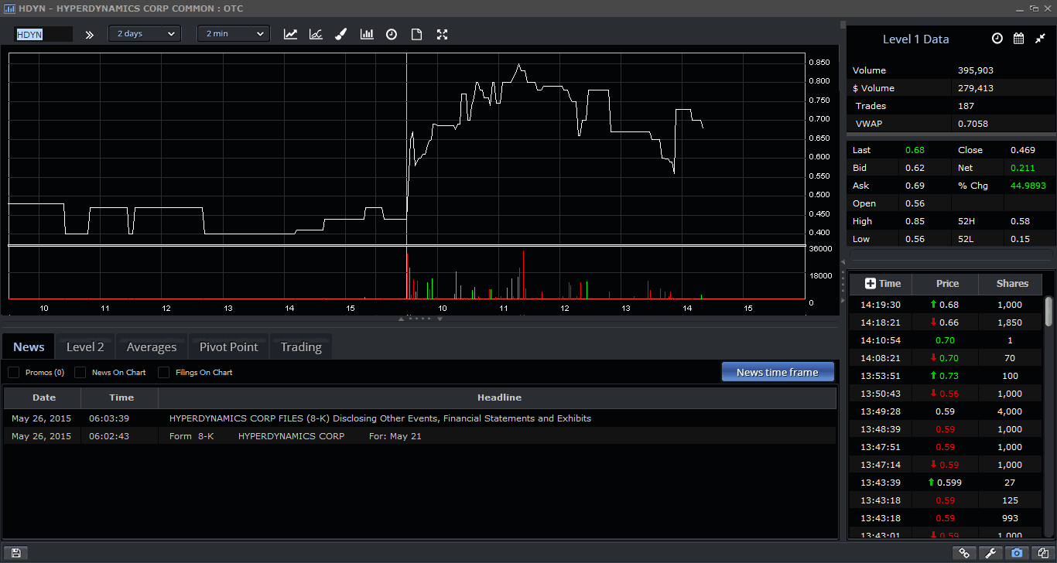Open the 2 days range dropdown

[x=144, y=34]
